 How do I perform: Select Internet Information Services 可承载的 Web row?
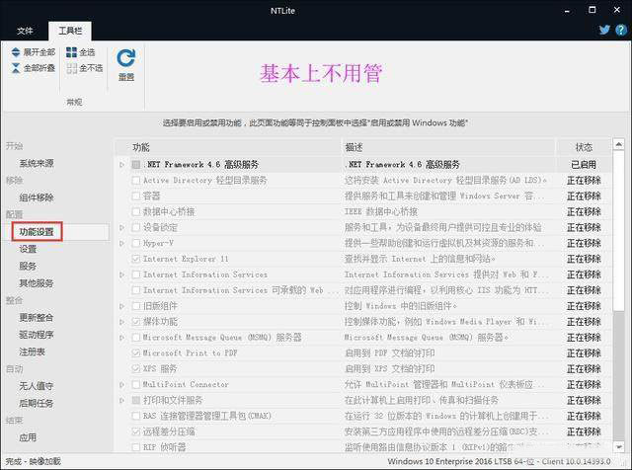pyautogui.click(x=363, y=290)
